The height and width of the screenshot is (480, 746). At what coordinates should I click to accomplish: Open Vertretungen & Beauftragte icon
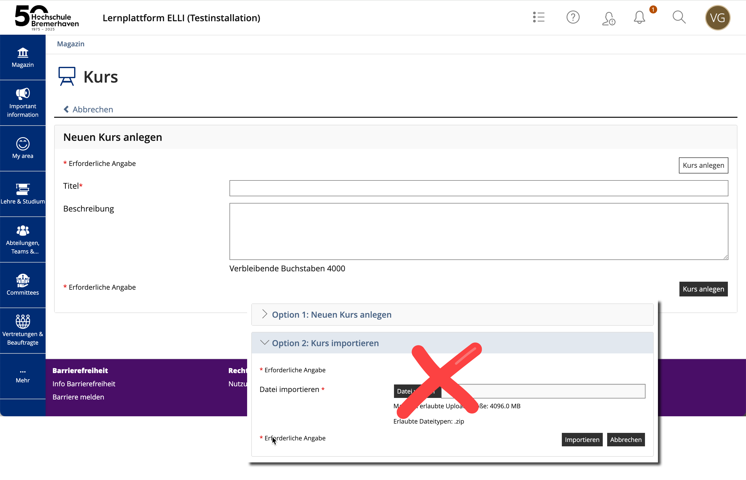pyautogui.click(x=23, y=321)
